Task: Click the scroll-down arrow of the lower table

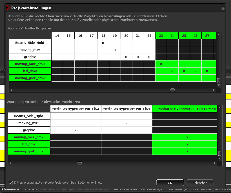Action: coord(220,158)
